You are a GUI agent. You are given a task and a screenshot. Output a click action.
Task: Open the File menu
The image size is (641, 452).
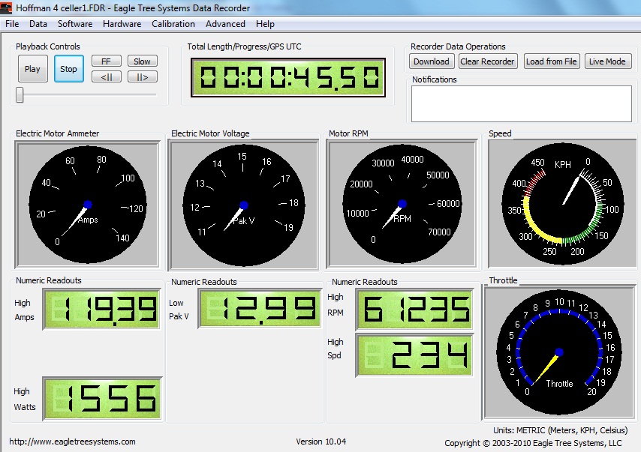point(12,24)
